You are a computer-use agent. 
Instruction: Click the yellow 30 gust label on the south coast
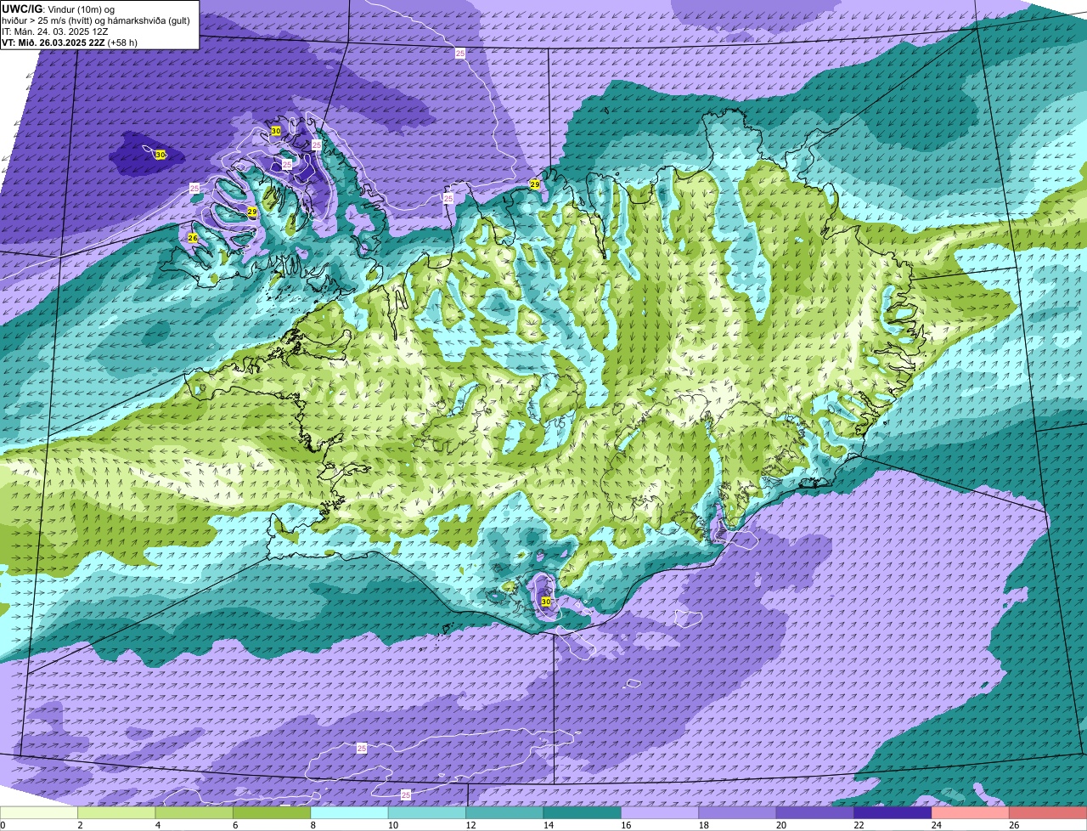coord(546,602)
